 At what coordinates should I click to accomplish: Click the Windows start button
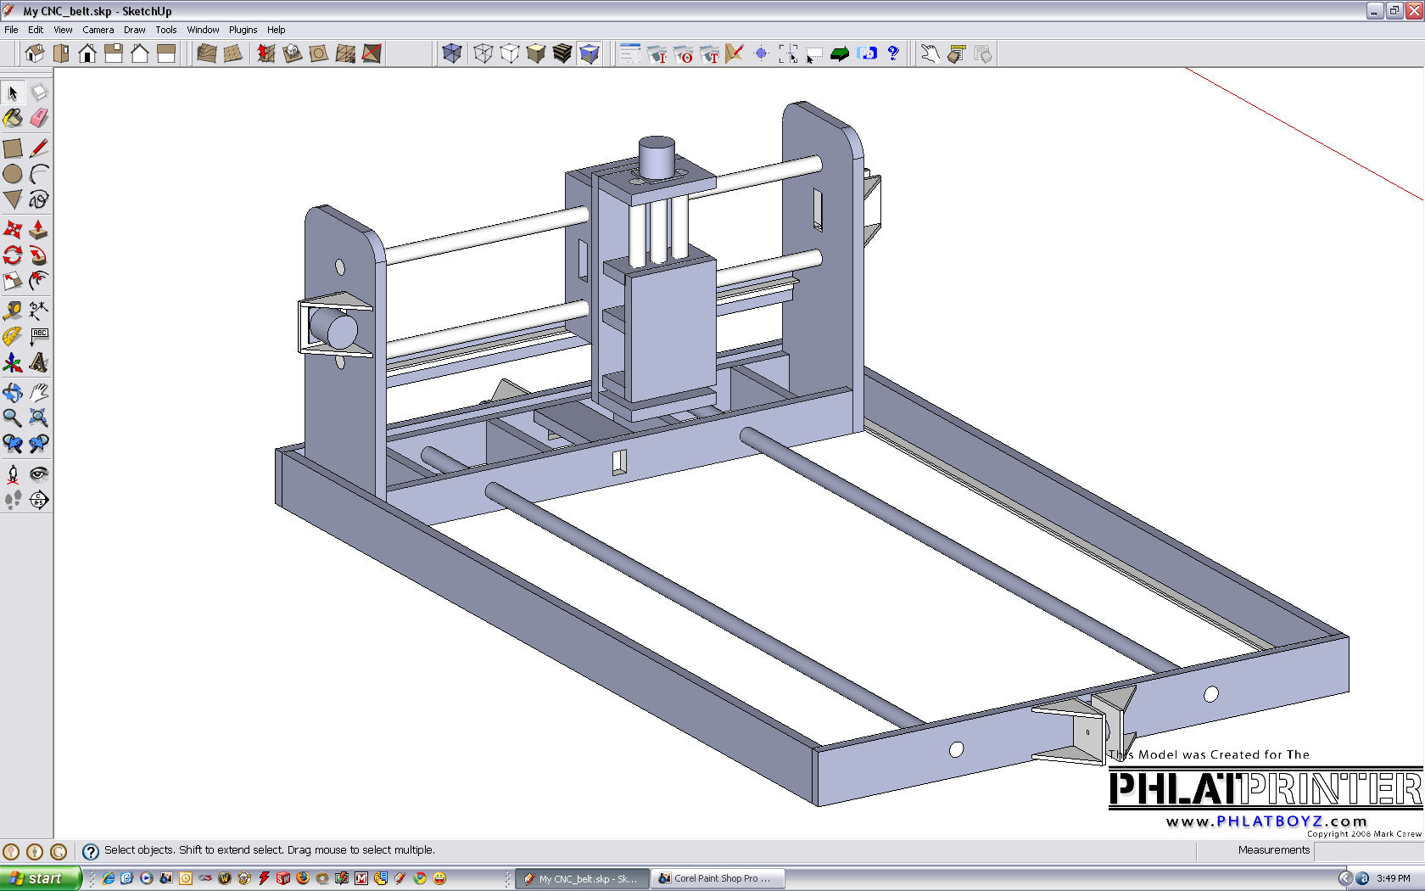coord(40,878)
